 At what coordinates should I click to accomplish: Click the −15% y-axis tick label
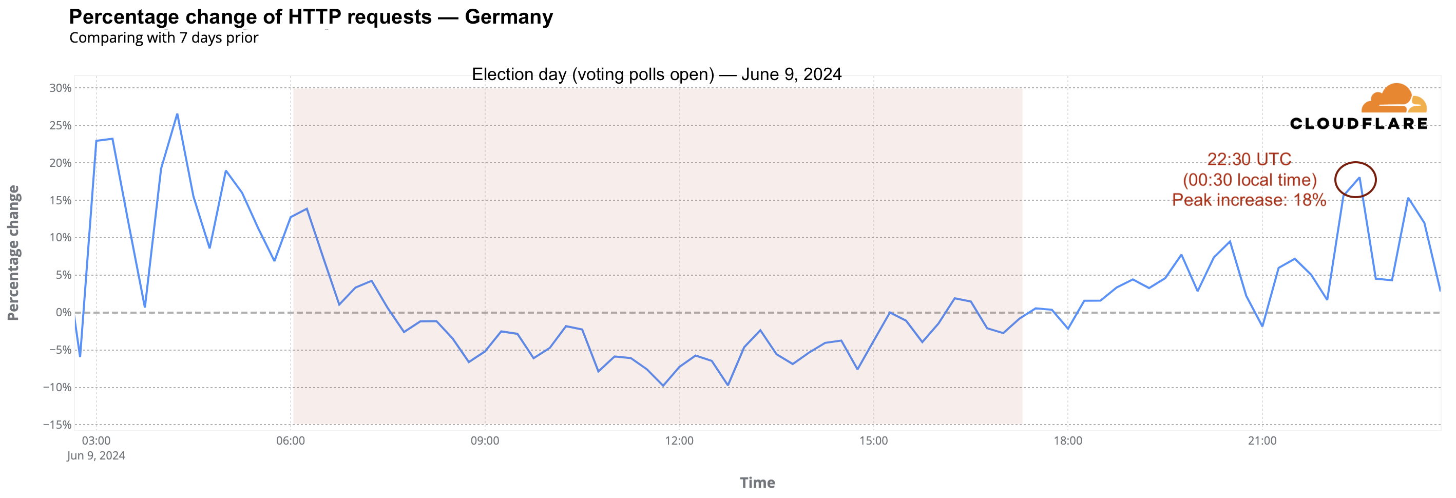[58, 425]
